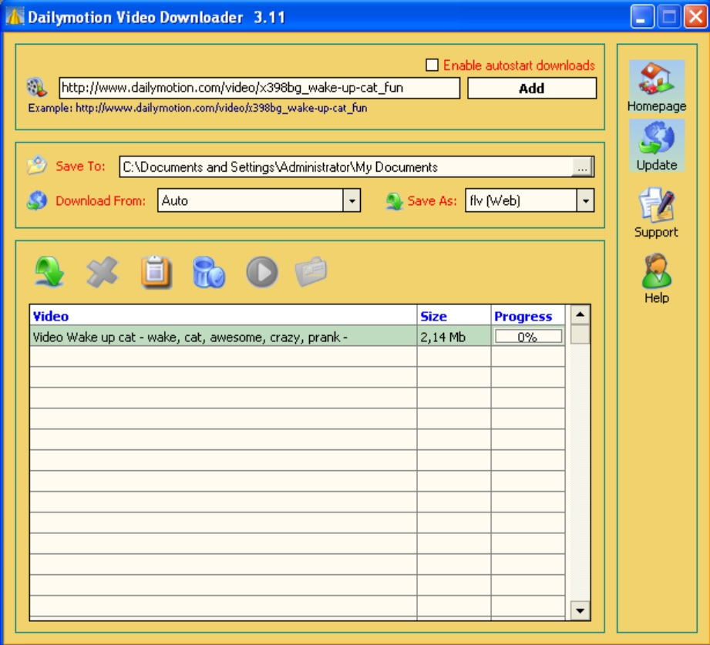The width and height of the screenshot is (710, 645).
Task: Click the 0% progress bar
Action: tap(528, 337)
